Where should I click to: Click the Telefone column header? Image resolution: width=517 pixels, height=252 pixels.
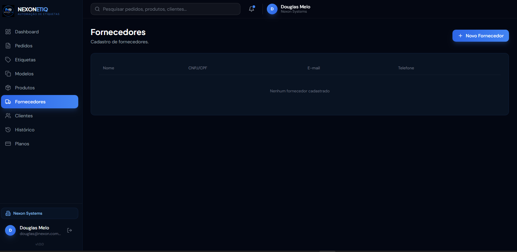click(x=406, y=68)
